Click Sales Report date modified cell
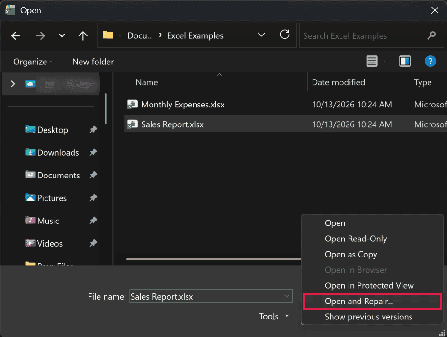Screen dimensions: 447x337 click(x=352, y=124)
